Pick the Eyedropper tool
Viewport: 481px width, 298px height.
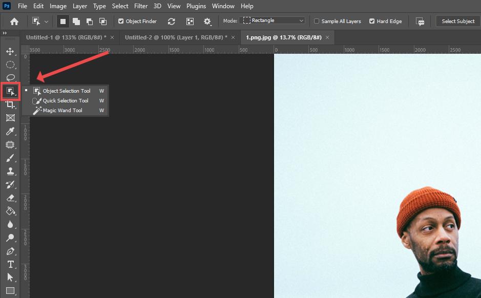(x=11, y=131)
